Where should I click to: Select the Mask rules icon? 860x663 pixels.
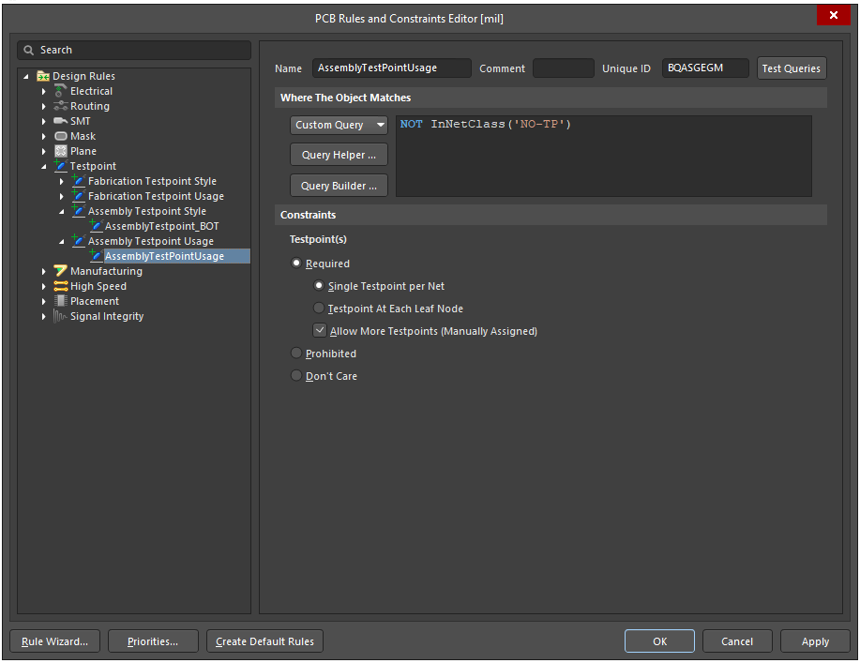(x=59, y=136)
